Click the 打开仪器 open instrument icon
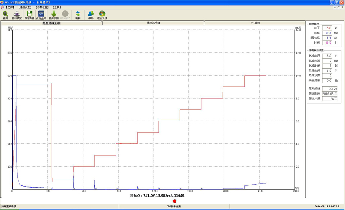345x210 pixels. click(53, 15)
